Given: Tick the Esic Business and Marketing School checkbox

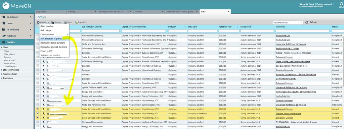Looking at the screenshot, I should [38, 65].
